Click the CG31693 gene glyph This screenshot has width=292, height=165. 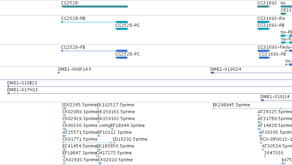click(264, 7)
